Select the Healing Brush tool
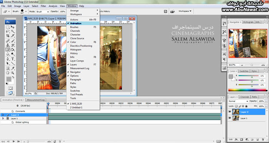 pos(8,41)
